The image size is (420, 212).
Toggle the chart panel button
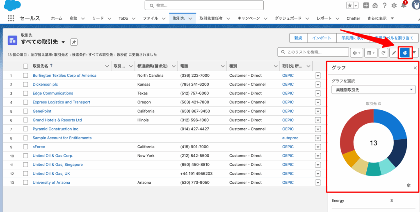405,53
